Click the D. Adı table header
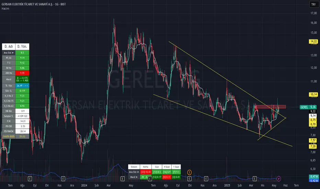320x189 pixels. (x=9, y=47)
